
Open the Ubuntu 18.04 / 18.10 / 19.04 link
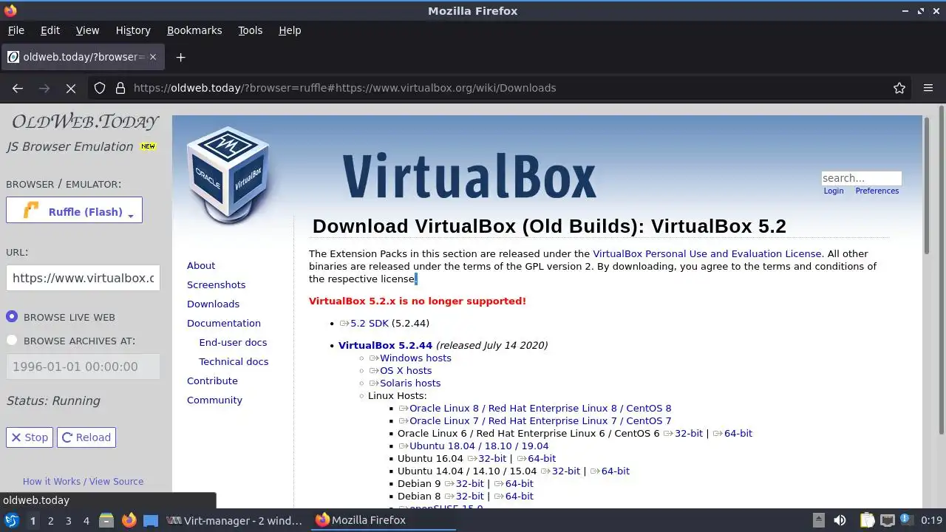(x=479, y=446)
